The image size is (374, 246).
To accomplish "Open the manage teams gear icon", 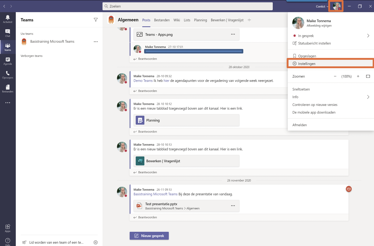I will [x=95, y=242].
